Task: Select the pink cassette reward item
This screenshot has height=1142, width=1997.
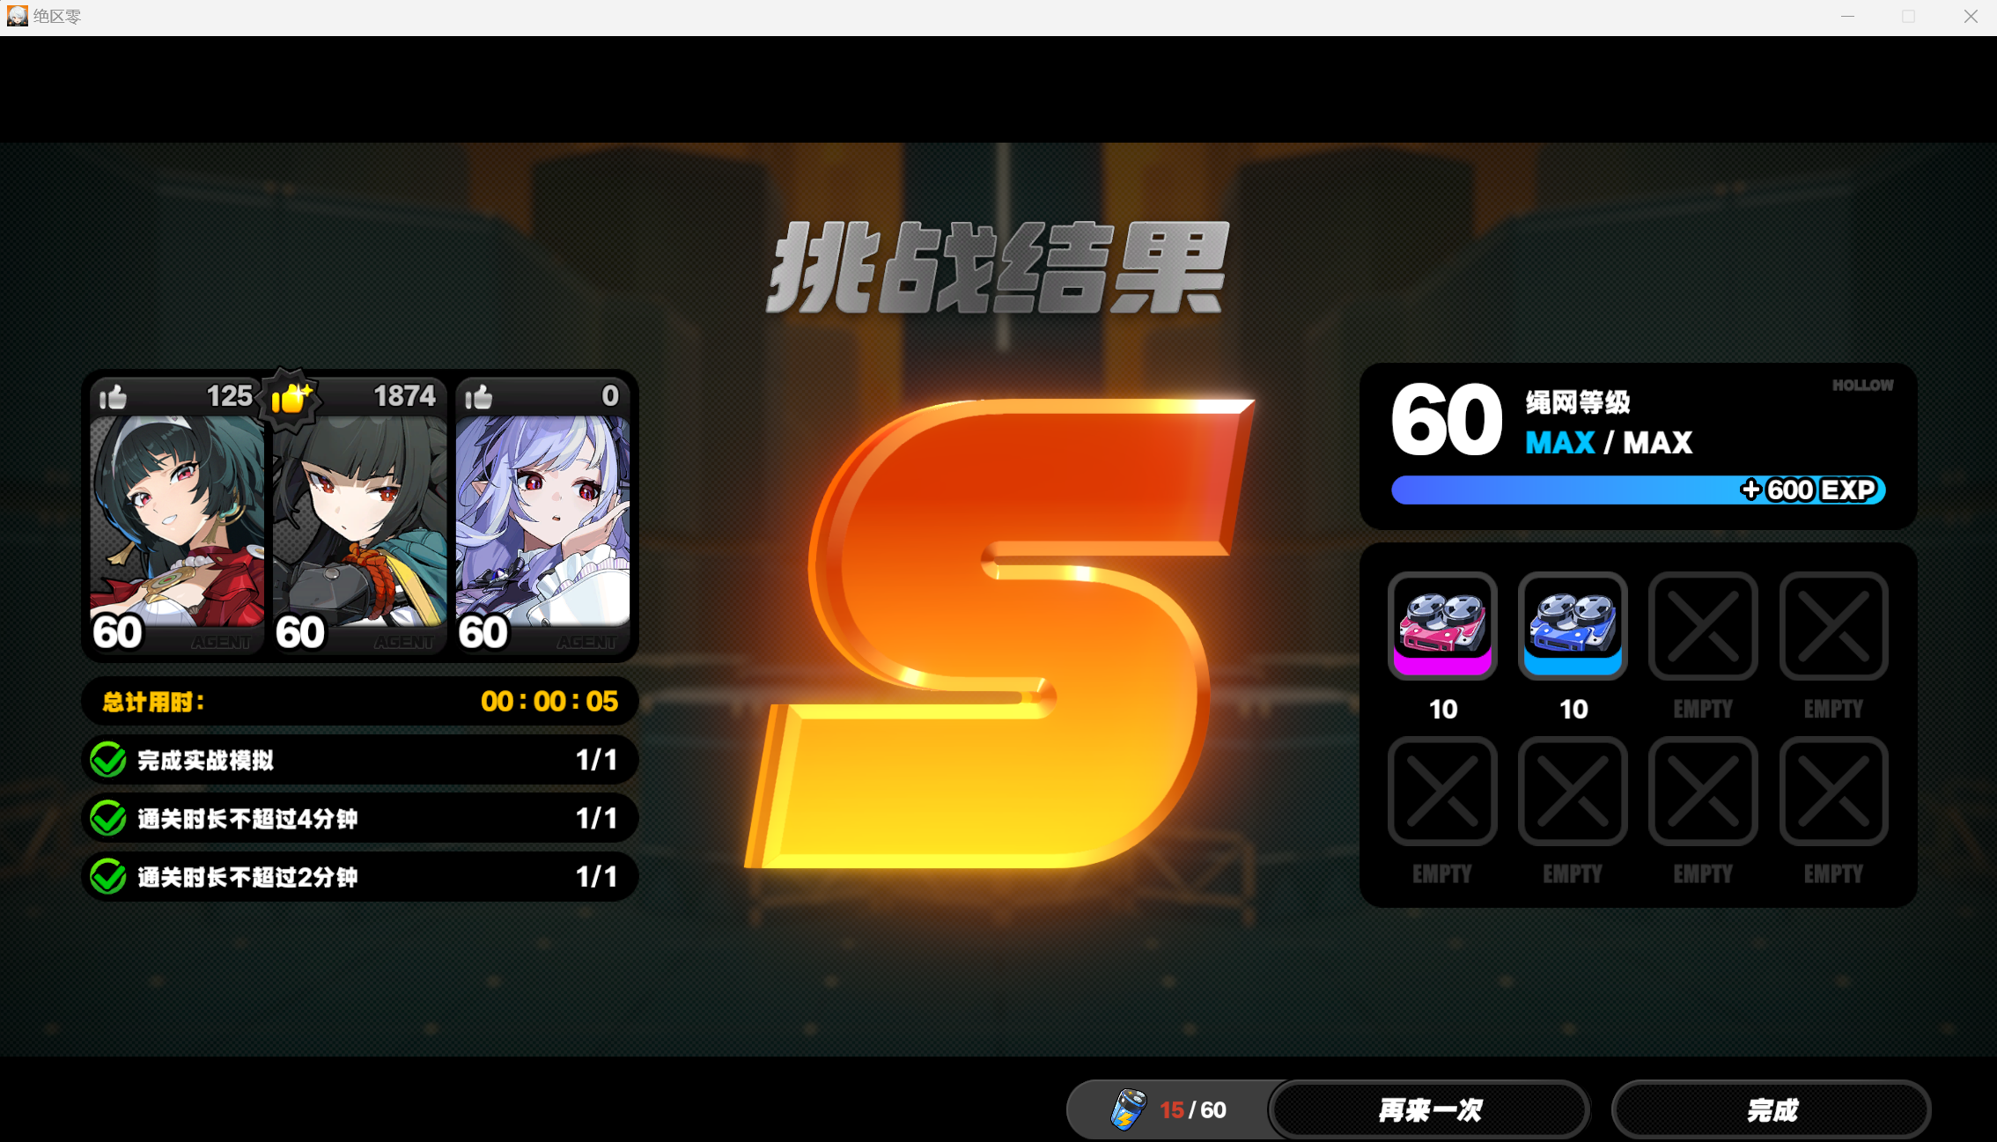Action: (x=1442, y=625)
